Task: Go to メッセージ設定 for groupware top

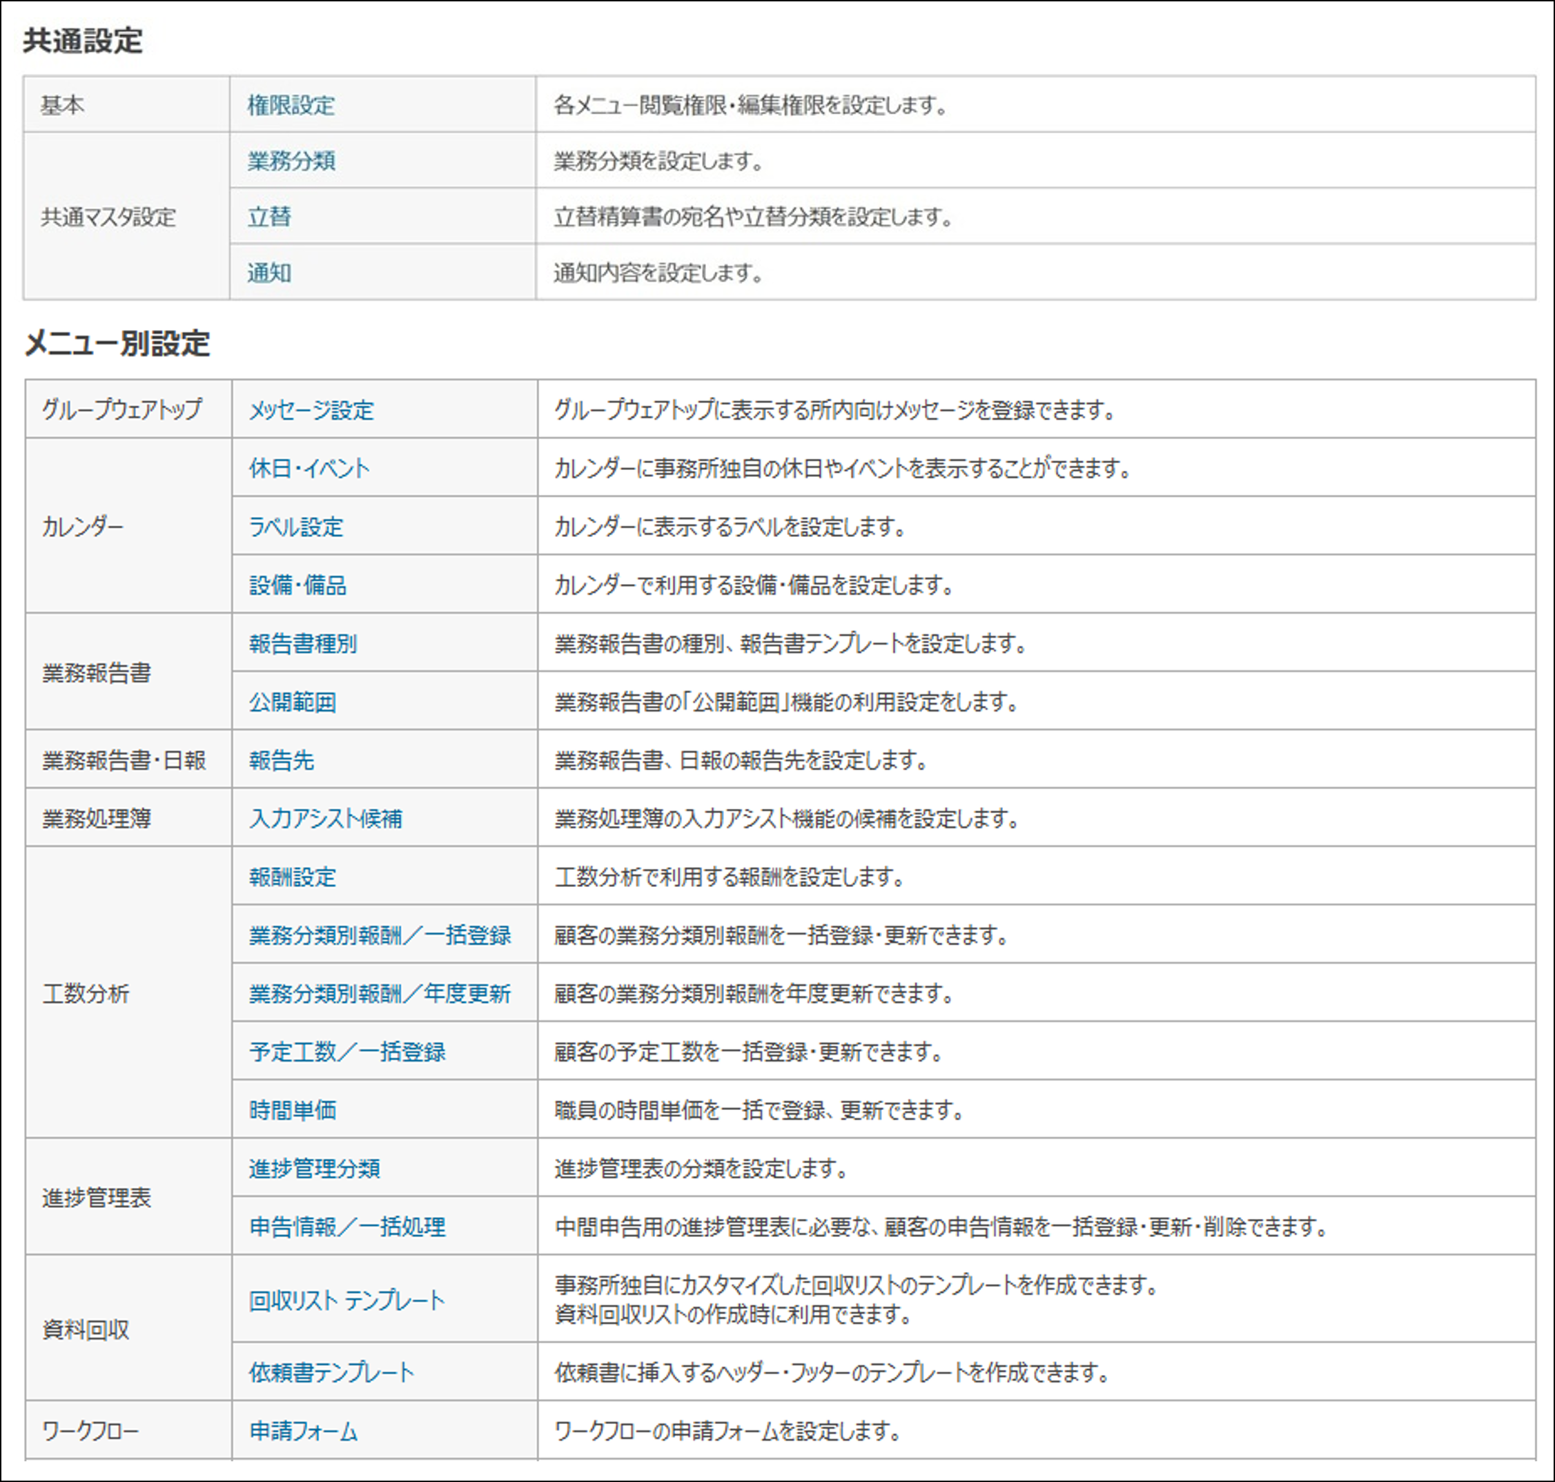Action: [311, 410]
